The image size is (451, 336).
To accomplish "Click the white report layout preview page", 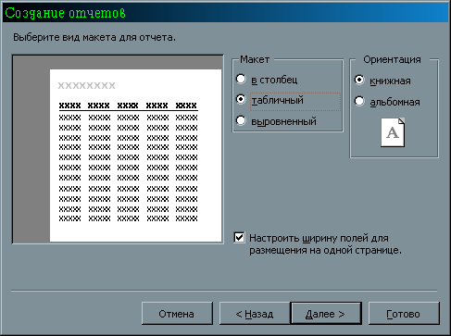I will (135, 156).
